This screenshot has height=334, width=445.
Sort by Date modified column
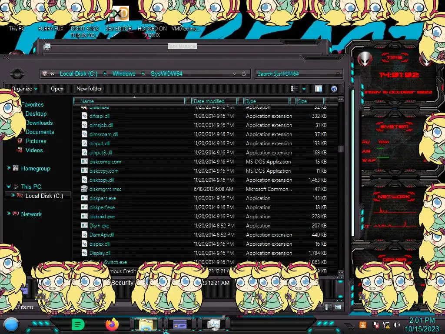click(x=214, y=101)
